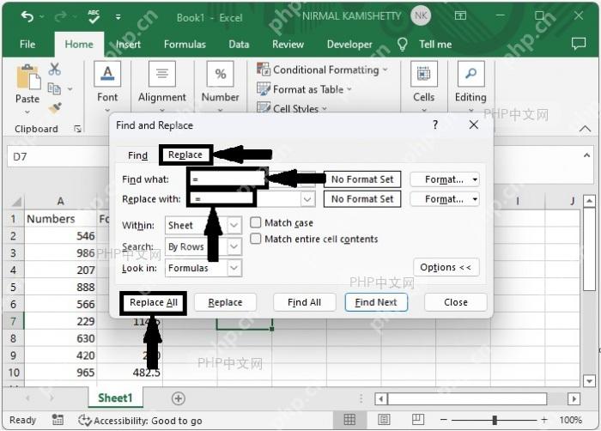
Task: Click the Find what Format button
Action: pos(444,179)
